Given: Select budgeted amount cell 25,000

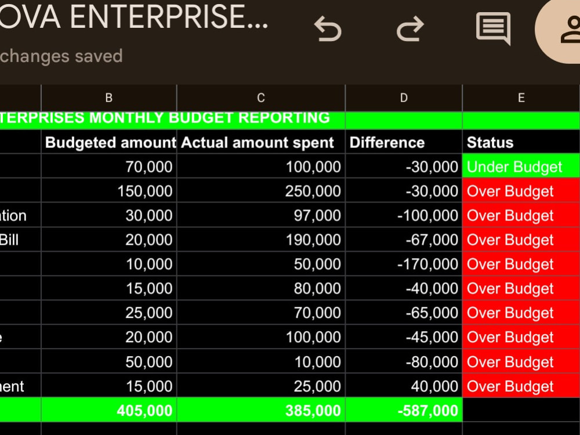Looking at the screenshot, I should pos(109,313).
